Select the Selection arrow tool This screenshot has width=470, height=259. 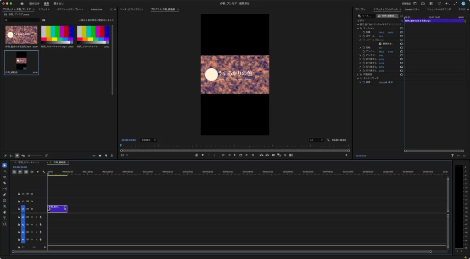click(5, 166)
